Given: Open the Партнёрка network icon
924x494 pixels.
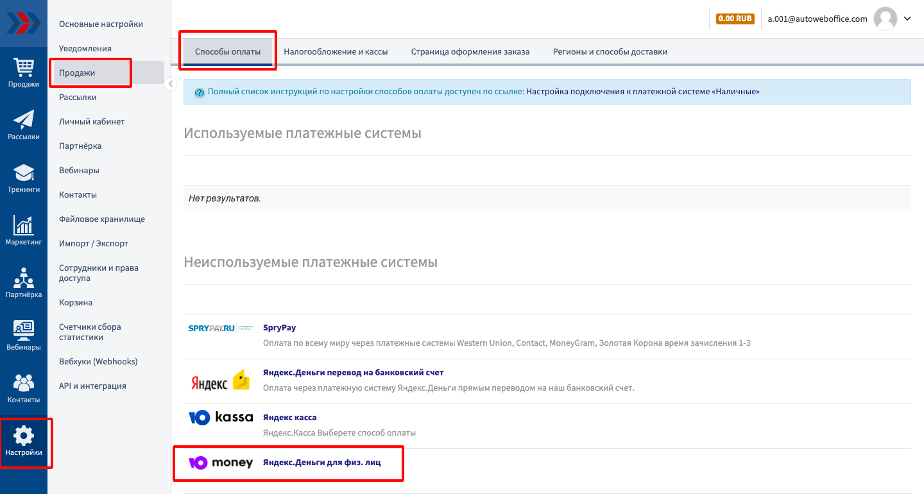Looking at the screenshot, I should click(24, 277).
